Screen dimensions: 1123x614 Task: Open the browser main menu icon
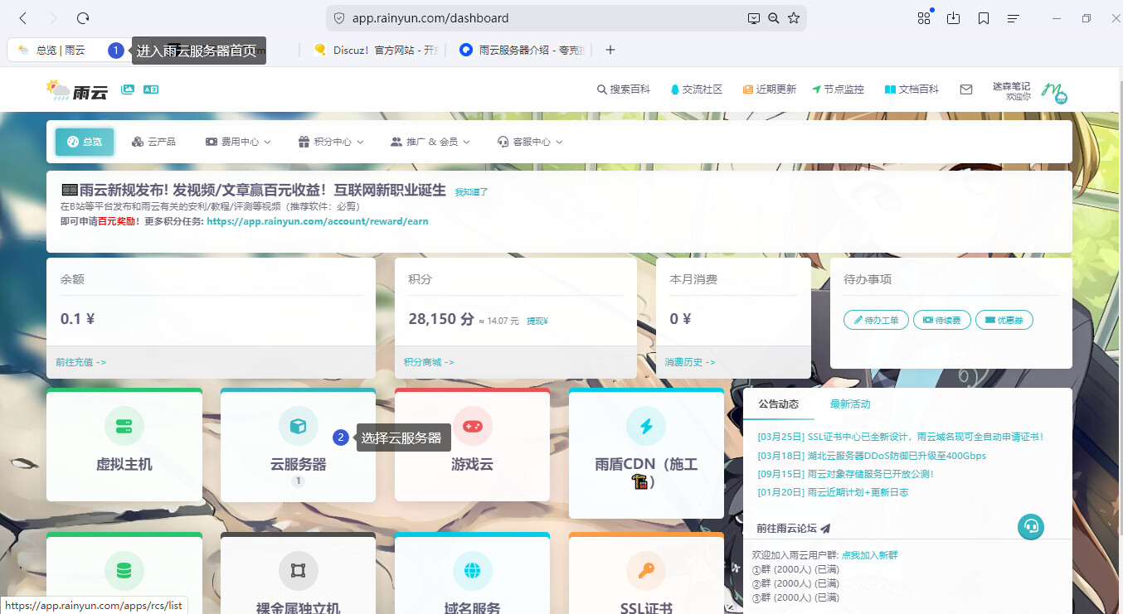coord(1013,17)
